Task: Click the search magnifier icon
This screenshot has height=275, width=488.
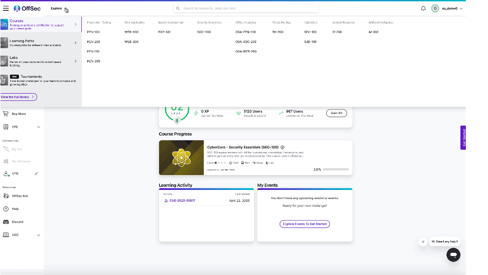Action: [178, 9]
